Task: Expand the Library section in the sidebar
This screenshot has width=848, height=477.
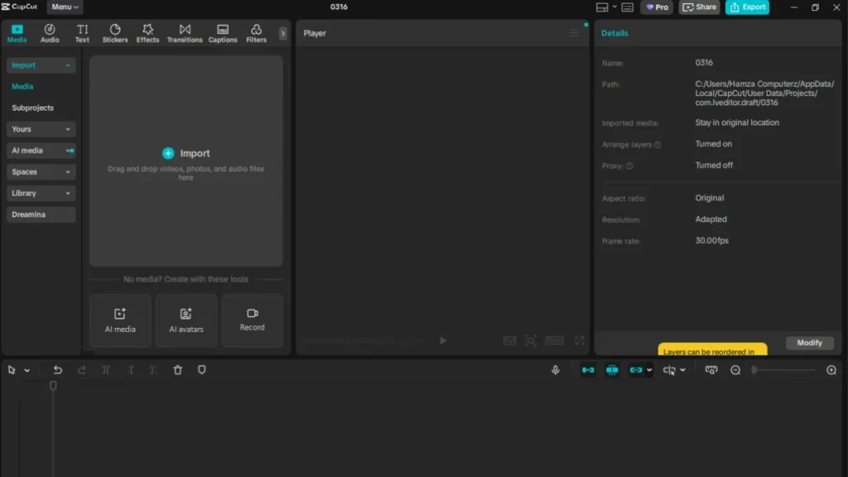Action: pyautogui.click(x=41, y=193)
